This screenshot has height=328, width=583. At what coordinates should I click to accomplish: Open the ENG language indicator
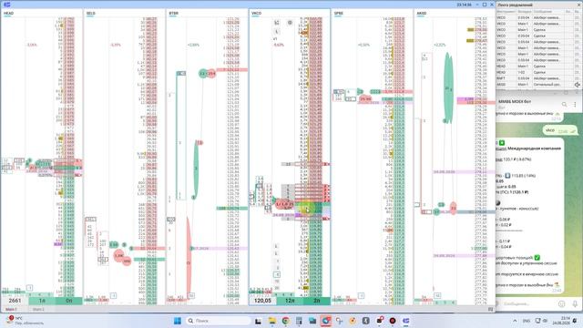(527, 321)
